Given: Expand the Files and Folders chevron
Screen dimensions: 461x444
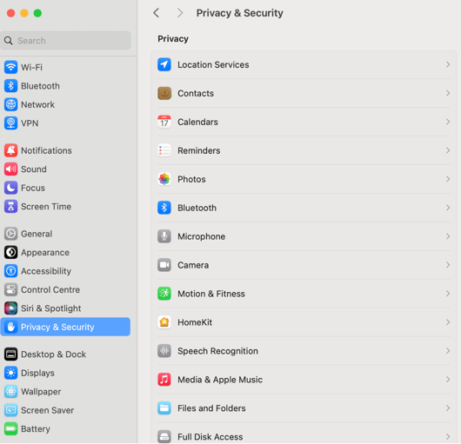Looking at the screenshot, I should coord(448,408).
